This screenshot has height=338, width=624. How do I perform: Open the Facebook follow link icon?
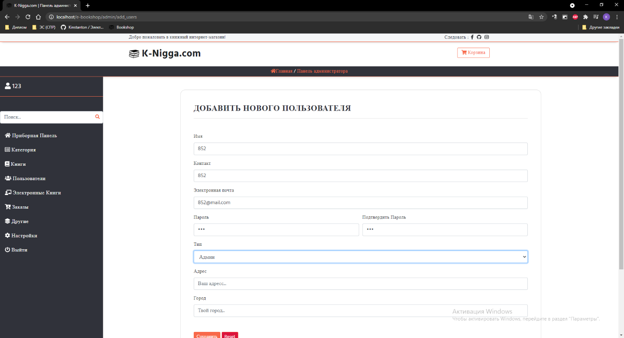(x=472, y=37)
